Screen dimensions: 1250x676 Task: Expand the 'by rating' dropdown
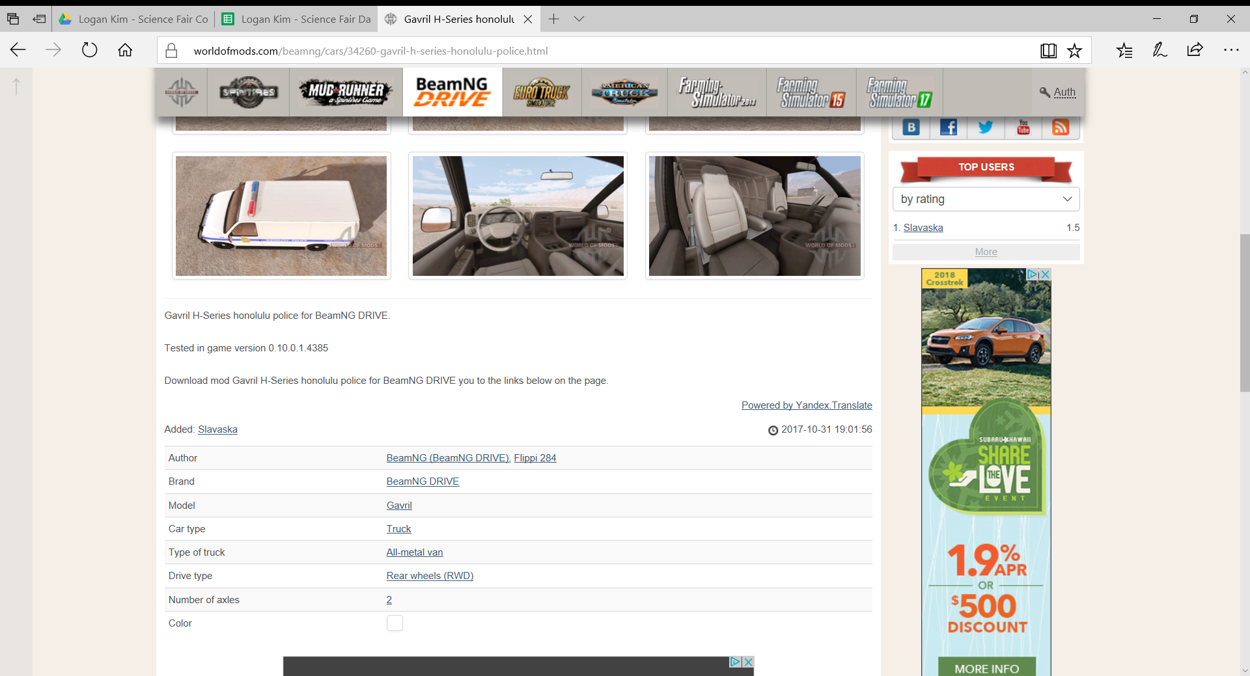(986, 199)
